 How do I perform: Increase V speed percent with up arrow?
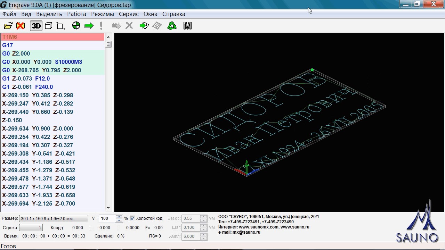pyautogui.click(x=119, y=217)
